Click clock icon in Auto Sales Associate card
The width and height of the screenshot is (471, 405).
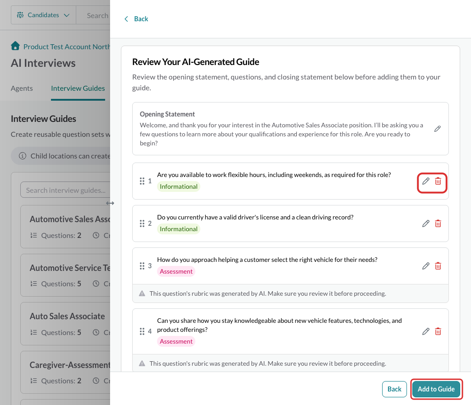(x=96, y=332)
